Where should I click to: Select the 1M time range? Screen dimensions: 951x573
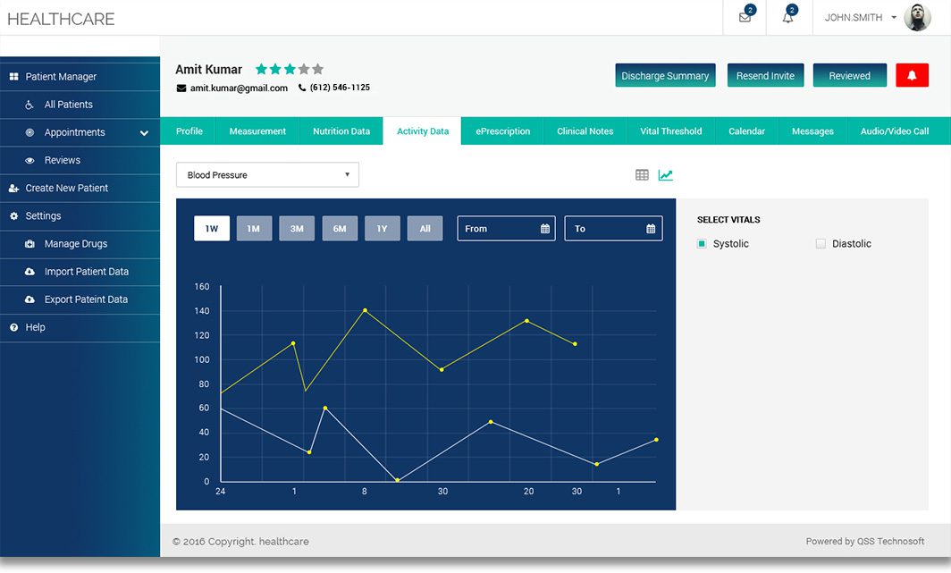[254, 229]
